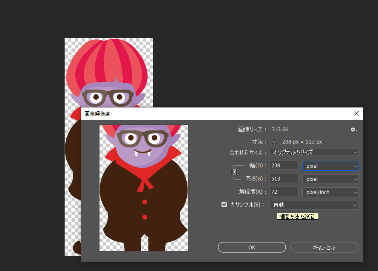Click the 解像度 resolution value field
The height and width of the screenshot is (271, 378).
tap(284, 192)
